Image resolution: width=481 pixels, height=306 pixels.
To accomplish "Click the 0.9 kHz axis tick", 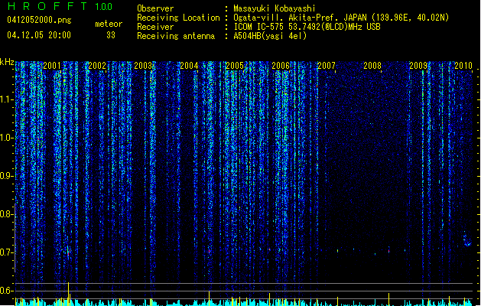I will pyautogui.click(x=7, y=176).
